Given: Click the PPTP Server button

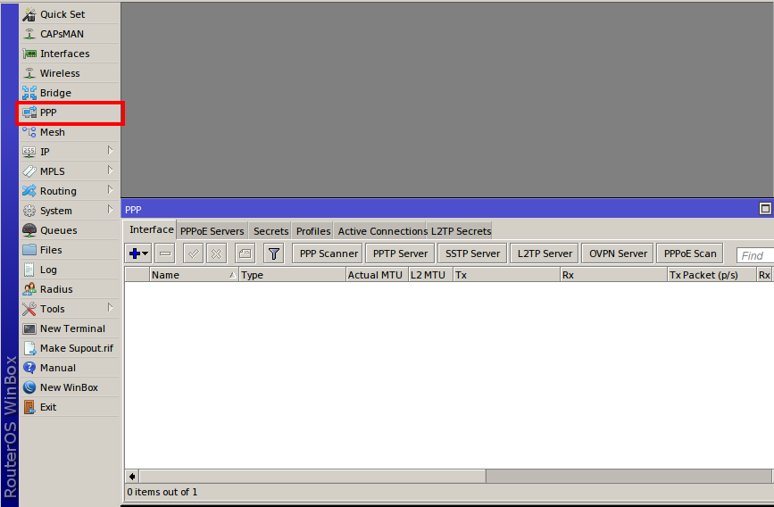Looking at the screenshot, I should pos(400,253).
